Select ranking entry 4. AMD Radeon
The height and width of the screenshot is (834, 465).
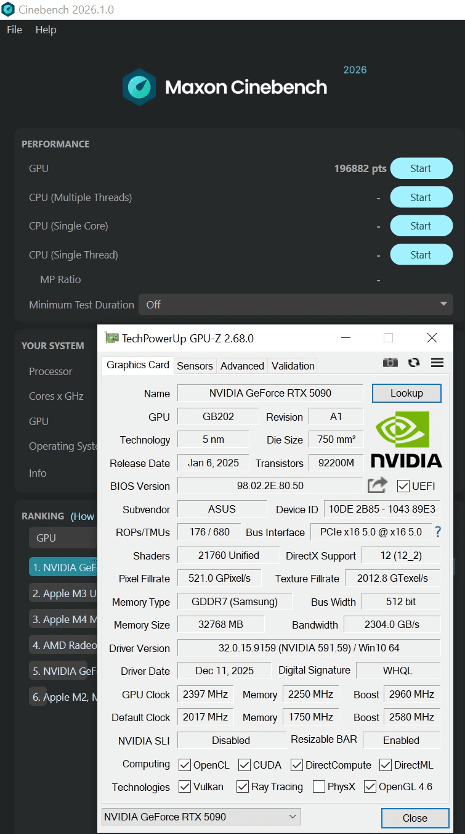[63, 645]
